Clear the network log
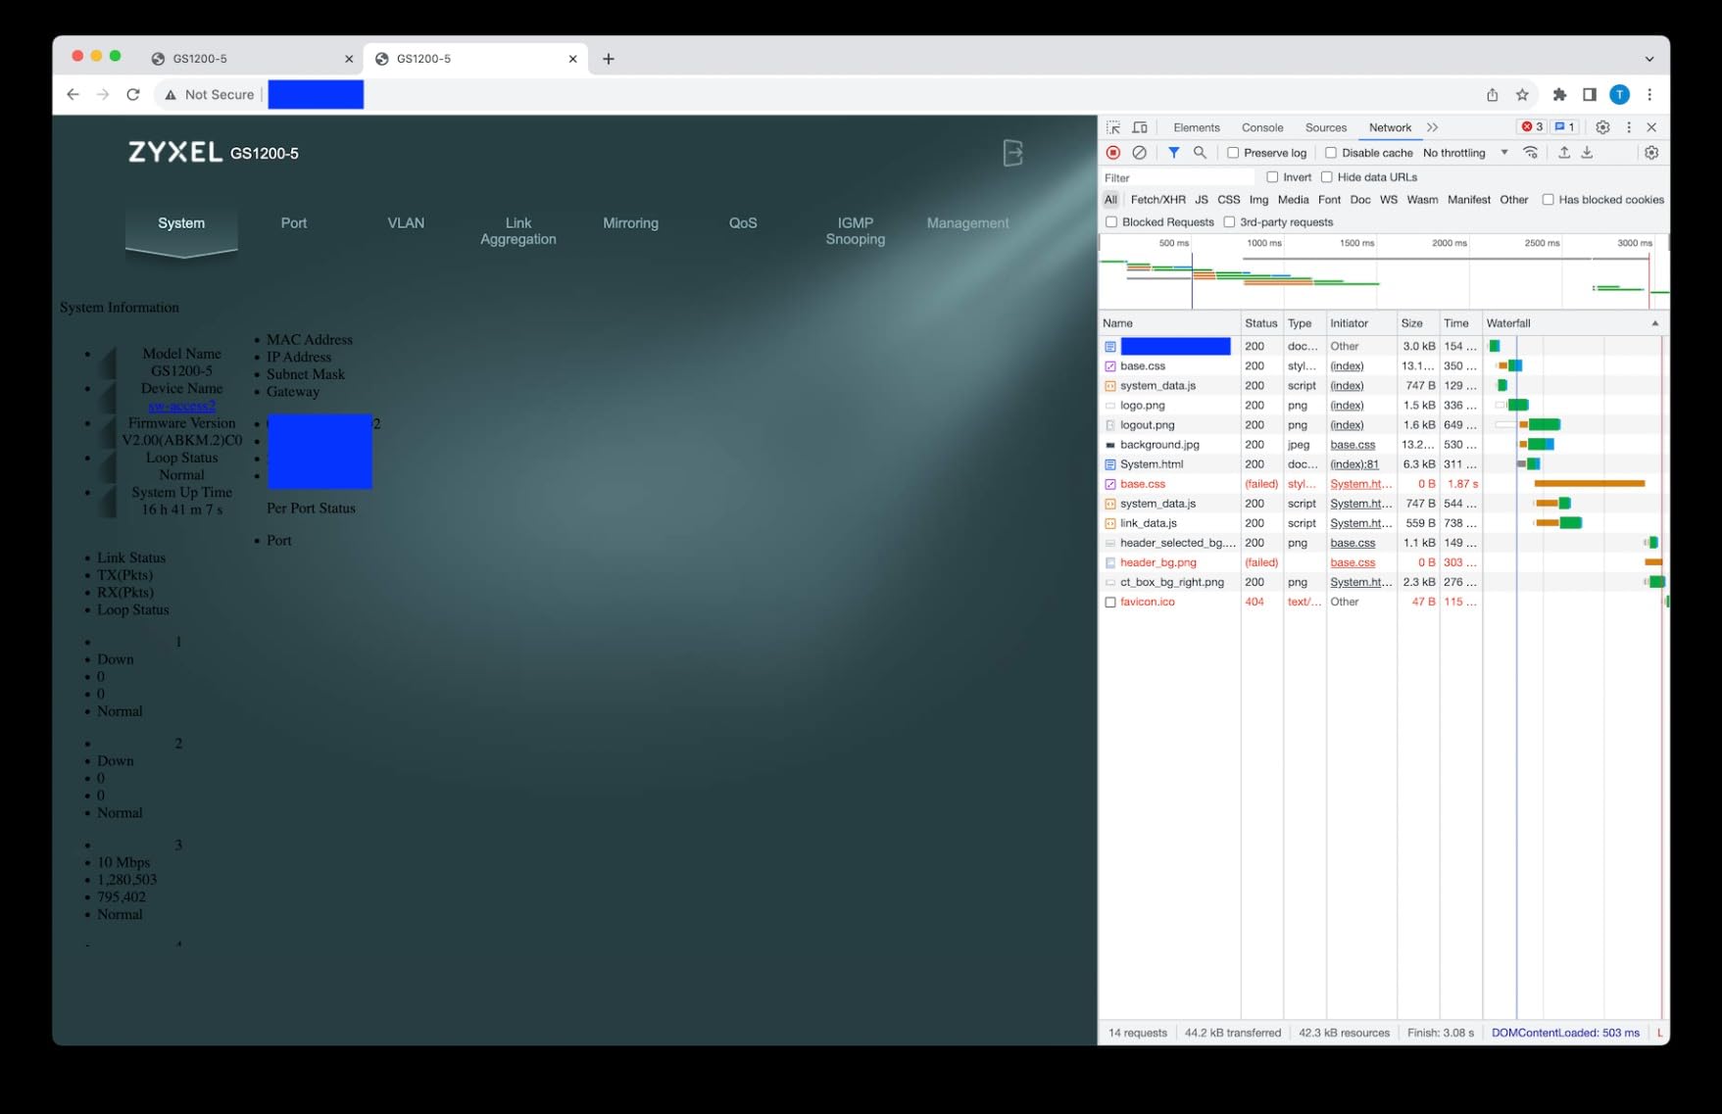 (1139, 153)
